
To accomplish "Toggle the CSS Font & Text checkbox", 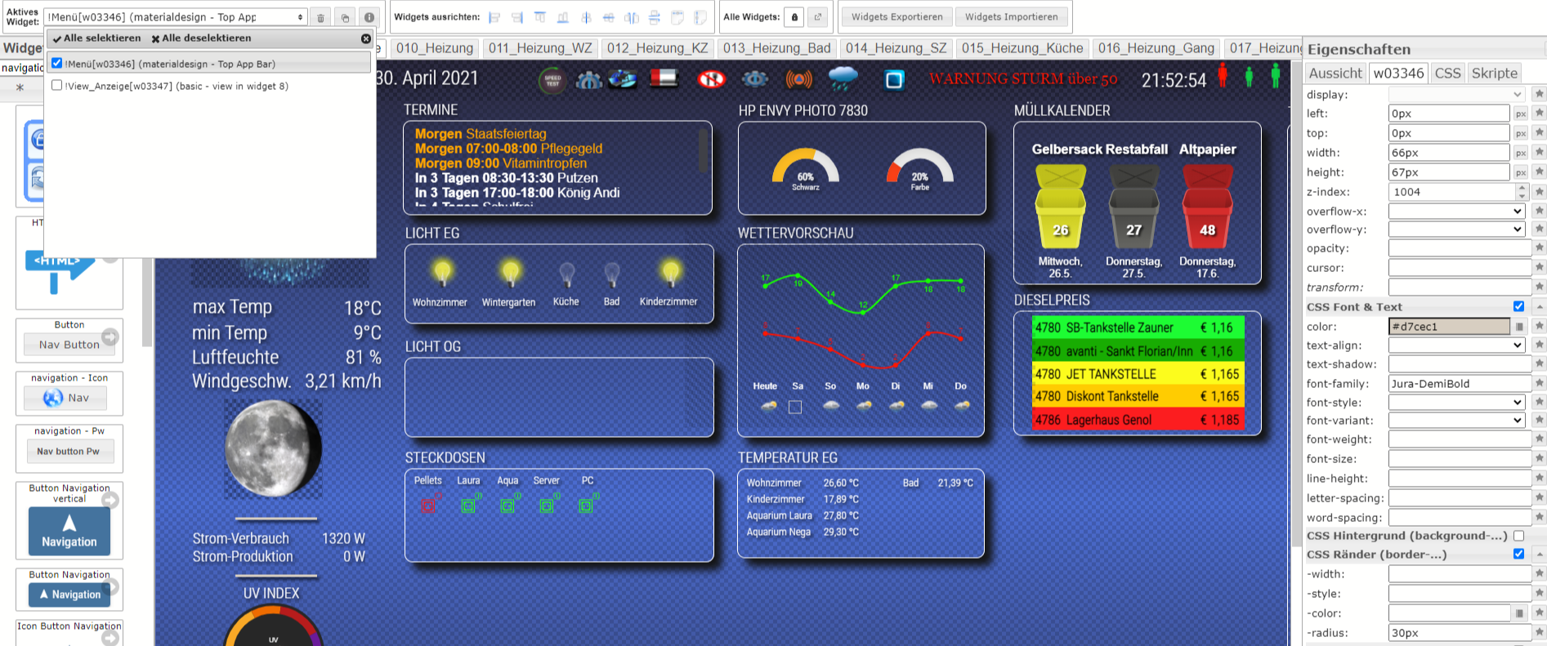I will click(1518, 306).
